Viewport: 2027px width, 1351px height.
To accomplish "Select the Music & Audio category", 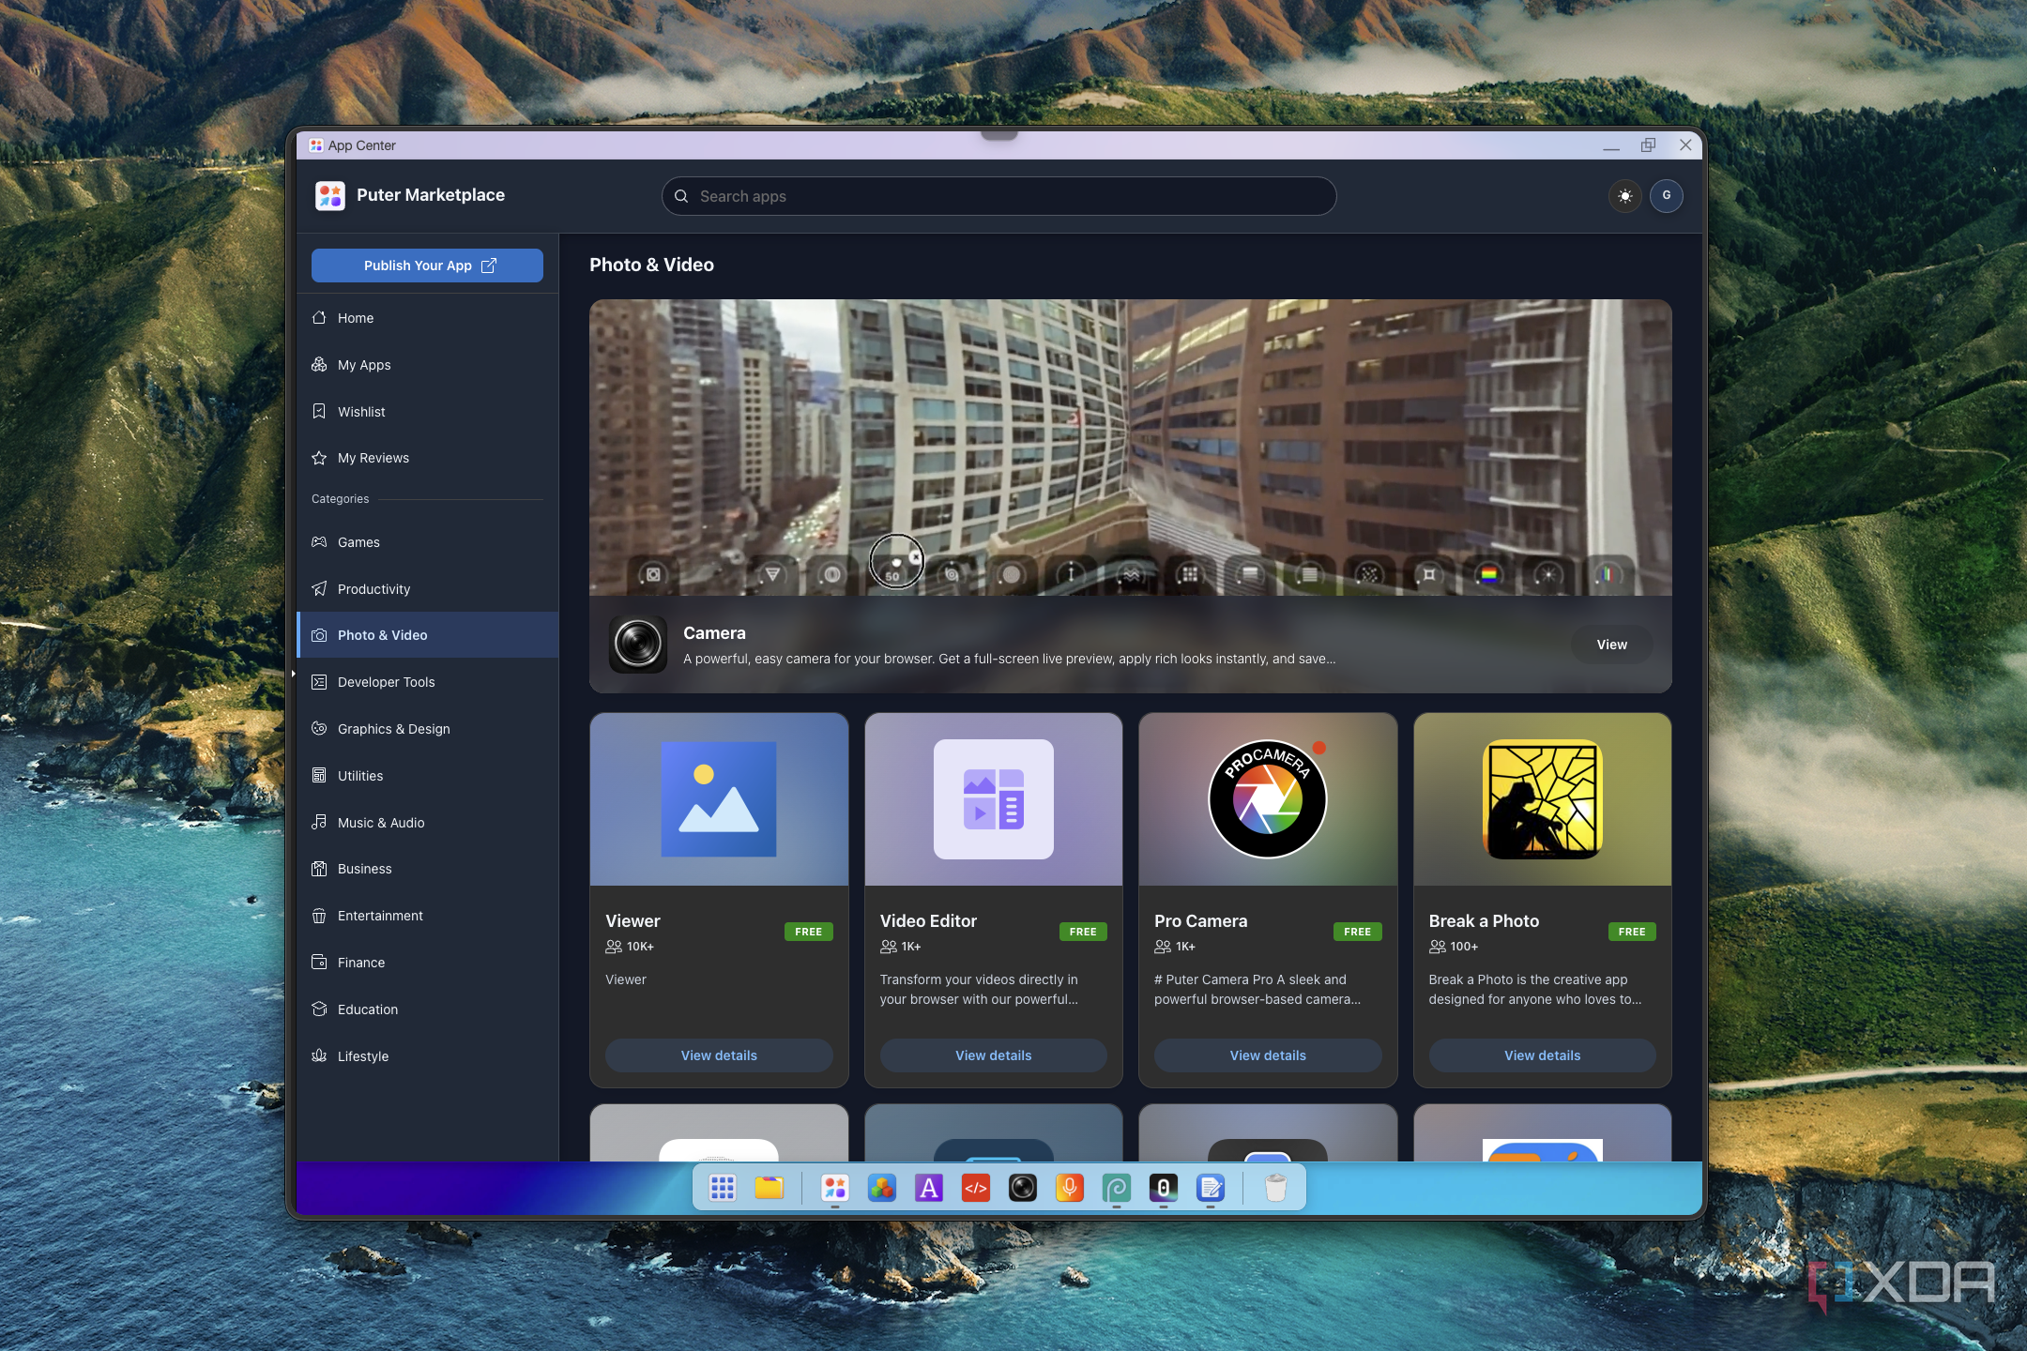I will [x=427, y=823].
